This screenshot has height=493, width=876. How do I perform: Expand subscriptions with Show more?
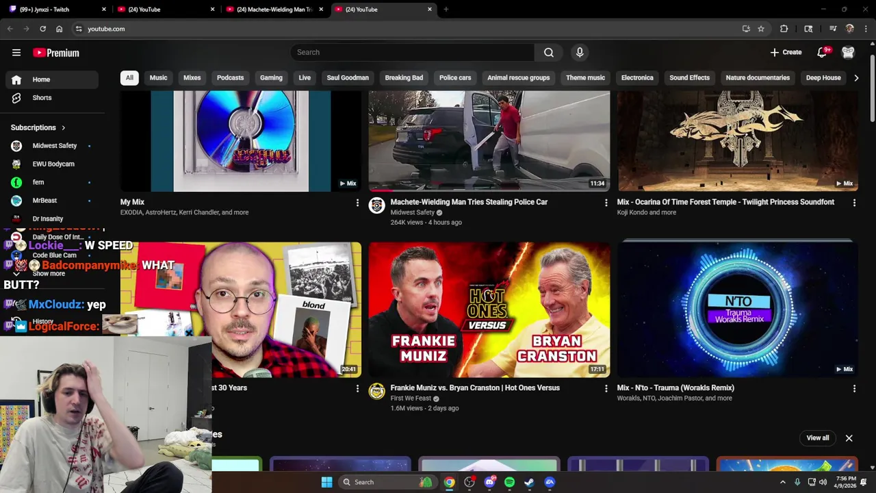point(49,273)
